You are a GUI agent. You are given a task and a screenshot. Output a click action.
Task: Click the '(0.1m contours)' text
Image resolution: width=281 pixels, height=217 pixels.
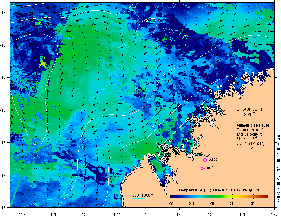[x=250, y=130]
